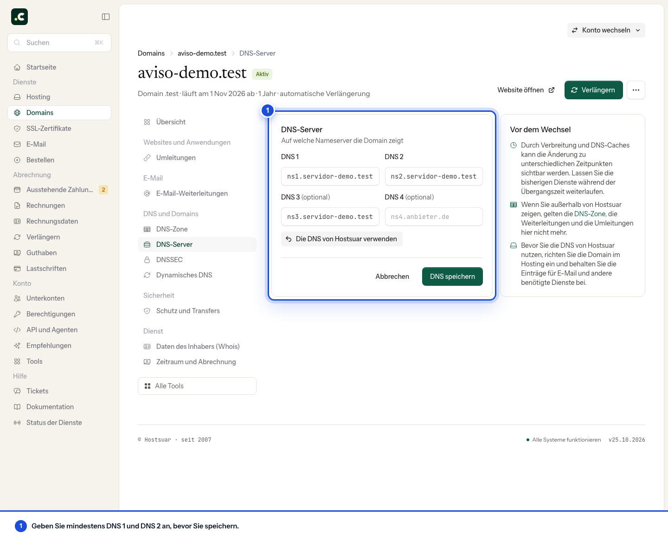Click the aviso-demo.test breadcrumb

pyautogui.click(x=202, y=53)
